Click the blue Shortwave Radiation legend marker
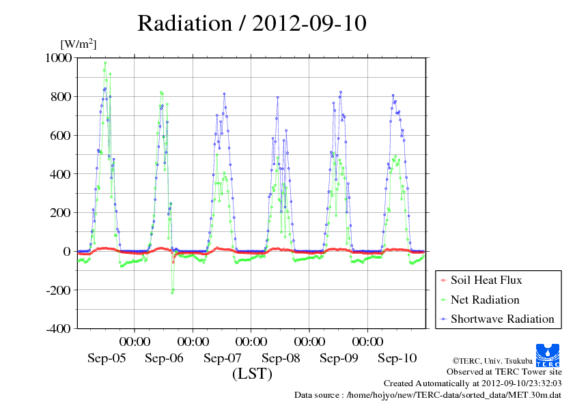This screenshot has height=406, width=575. click(443, 319)
